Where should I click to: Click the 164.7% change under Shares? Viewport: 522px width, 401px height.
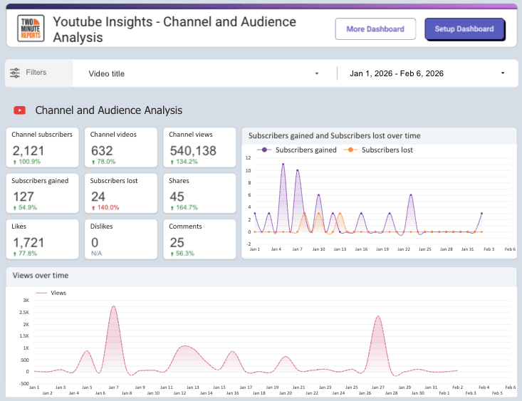point(184,207)
